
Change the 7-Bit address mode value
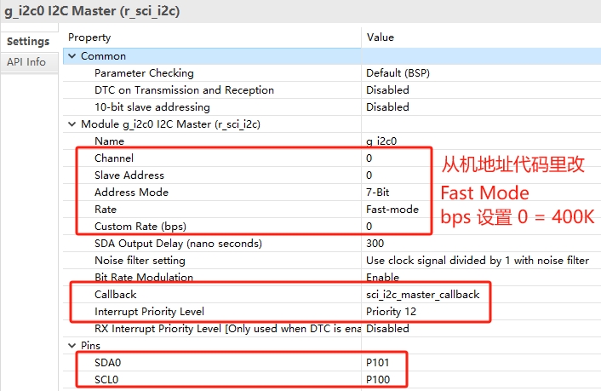378,192
